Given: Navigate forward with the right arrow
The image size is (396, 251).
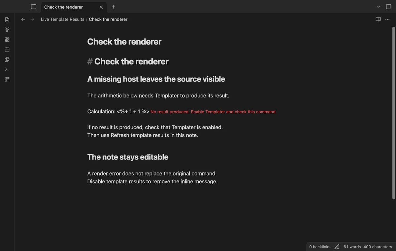Looking at the screenshot, I should (32, 19).
